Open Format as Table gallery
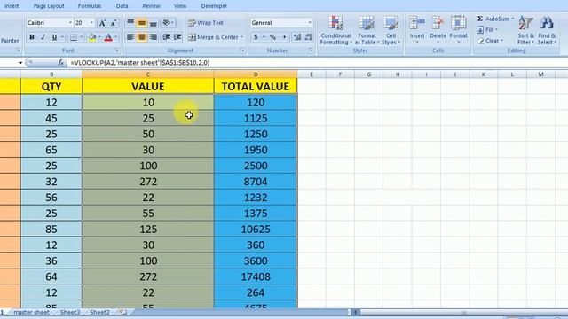The width and height of the screenshot is (568, 319). coord(367,30)
